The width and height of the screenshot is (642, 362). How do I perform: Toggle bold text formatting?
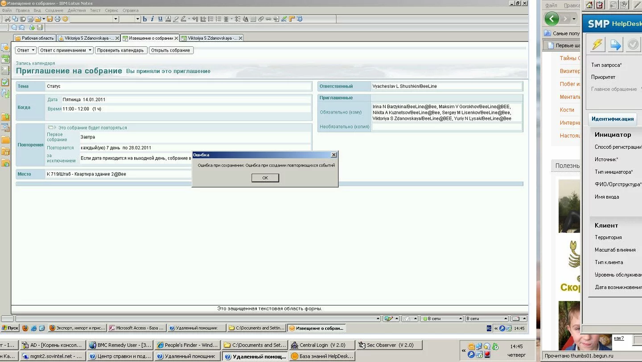[x=144, y=19]
